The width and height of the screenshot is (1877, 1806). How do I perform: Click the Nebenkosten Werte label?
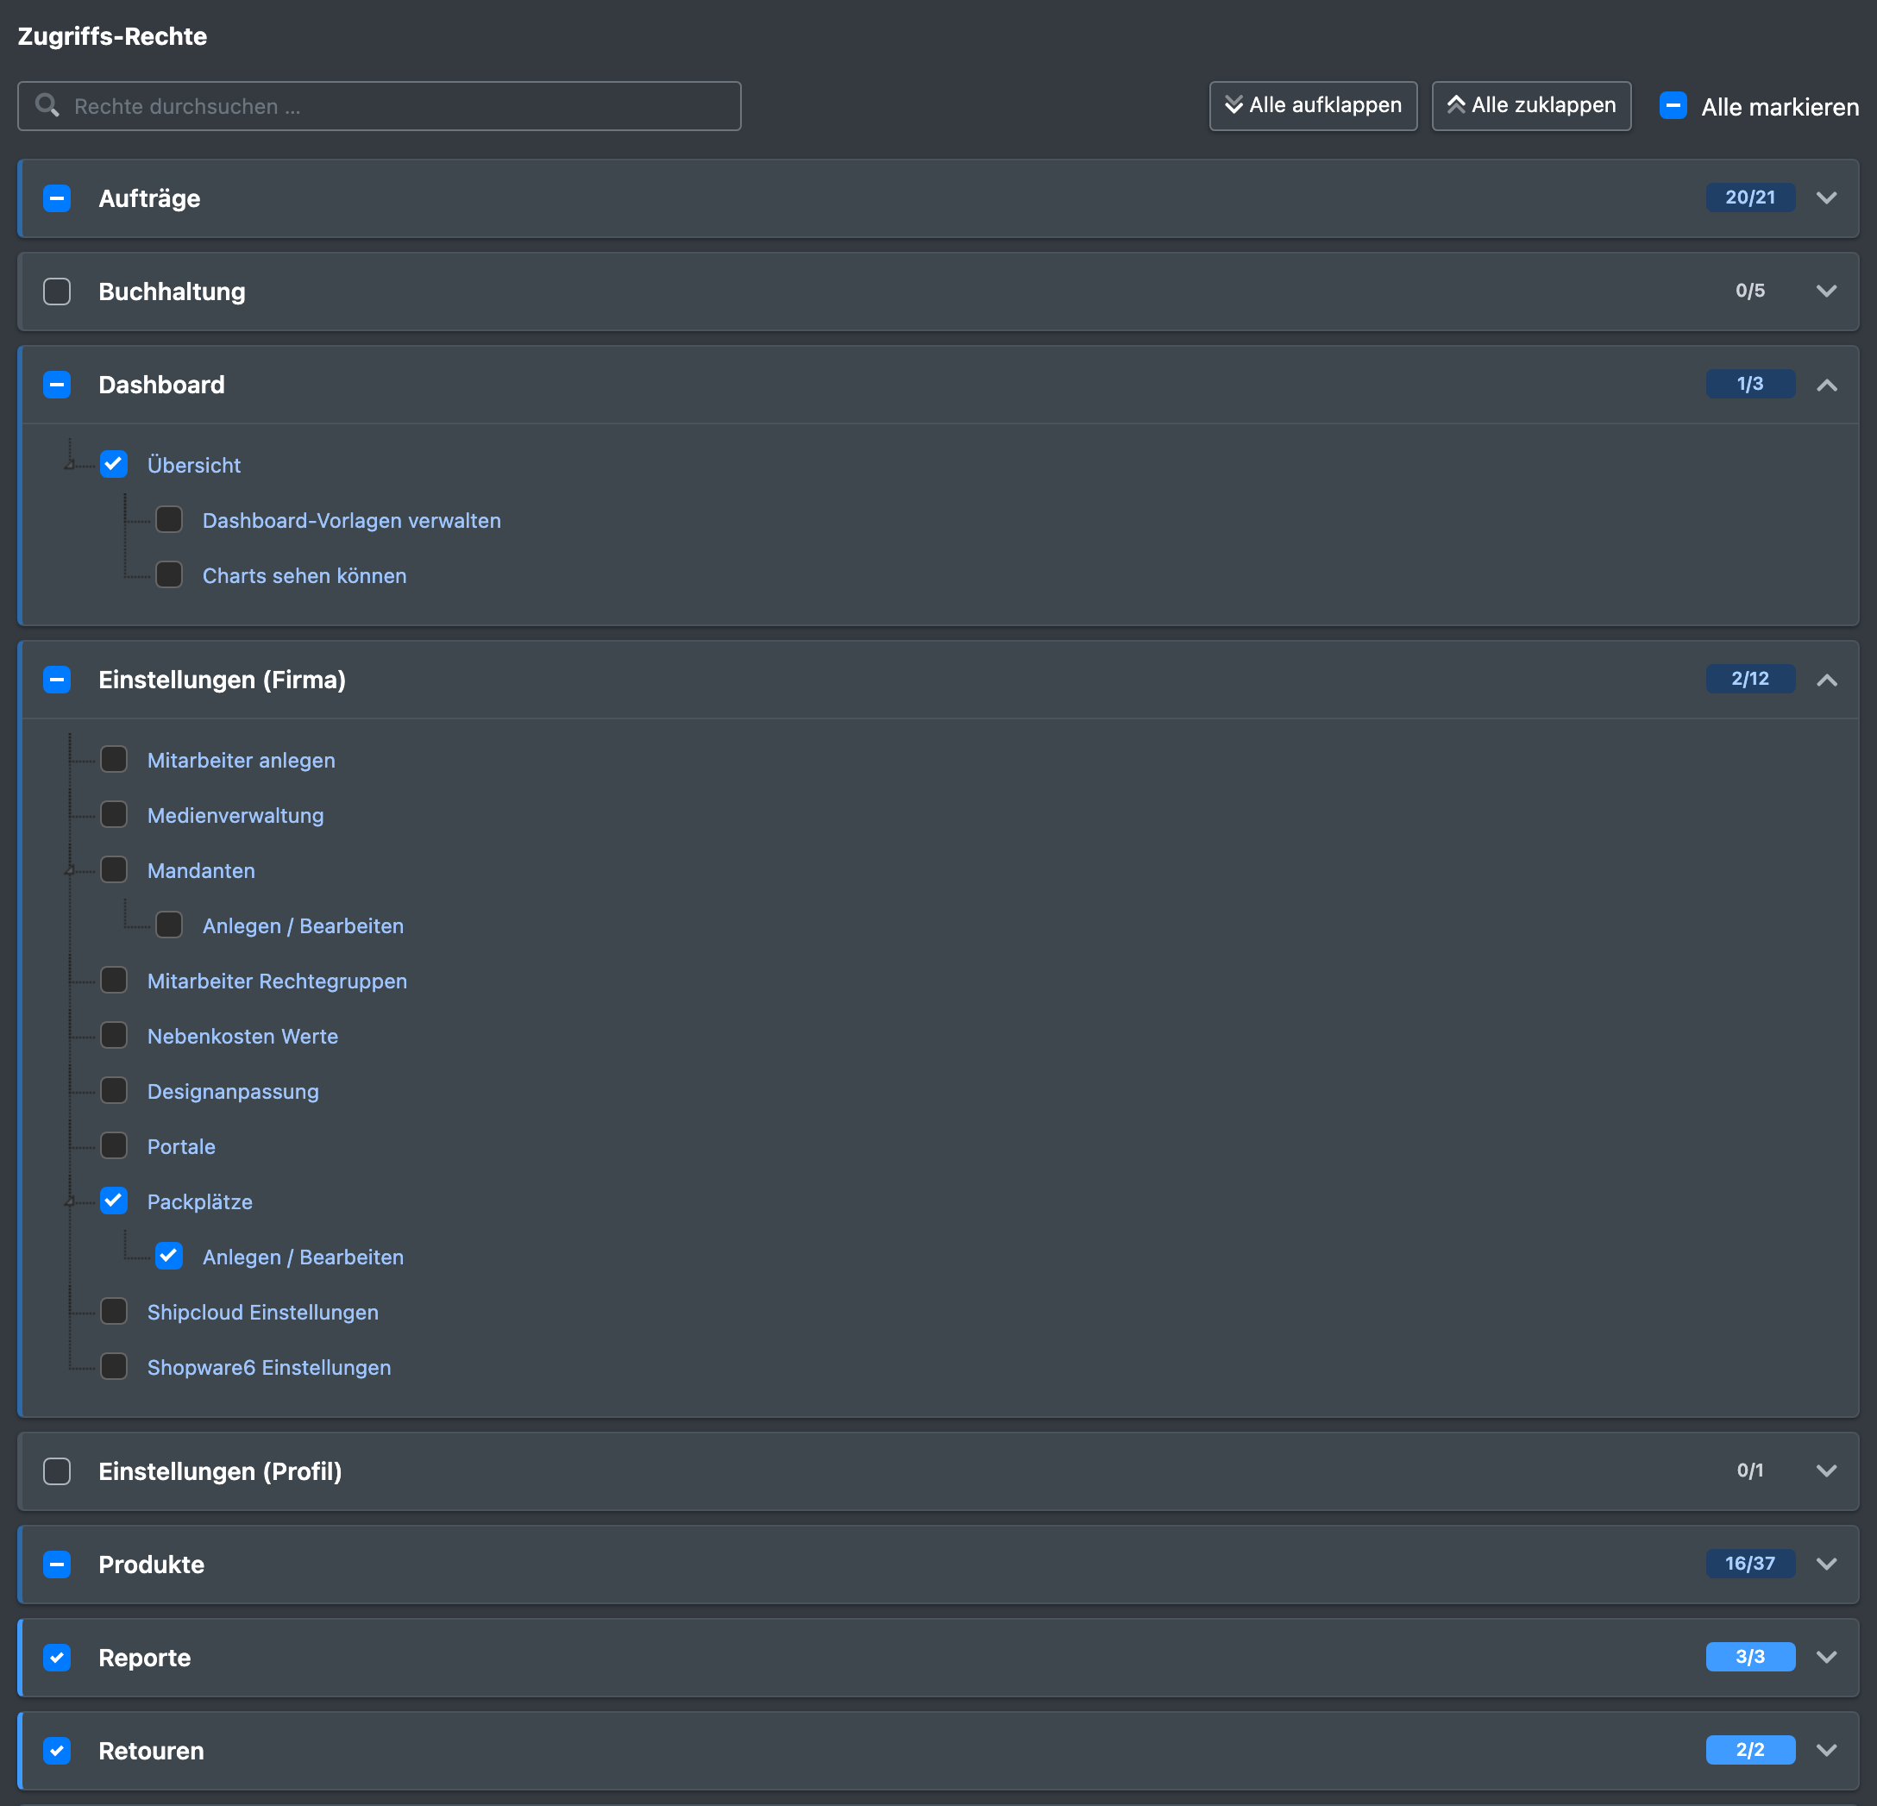242,1036
